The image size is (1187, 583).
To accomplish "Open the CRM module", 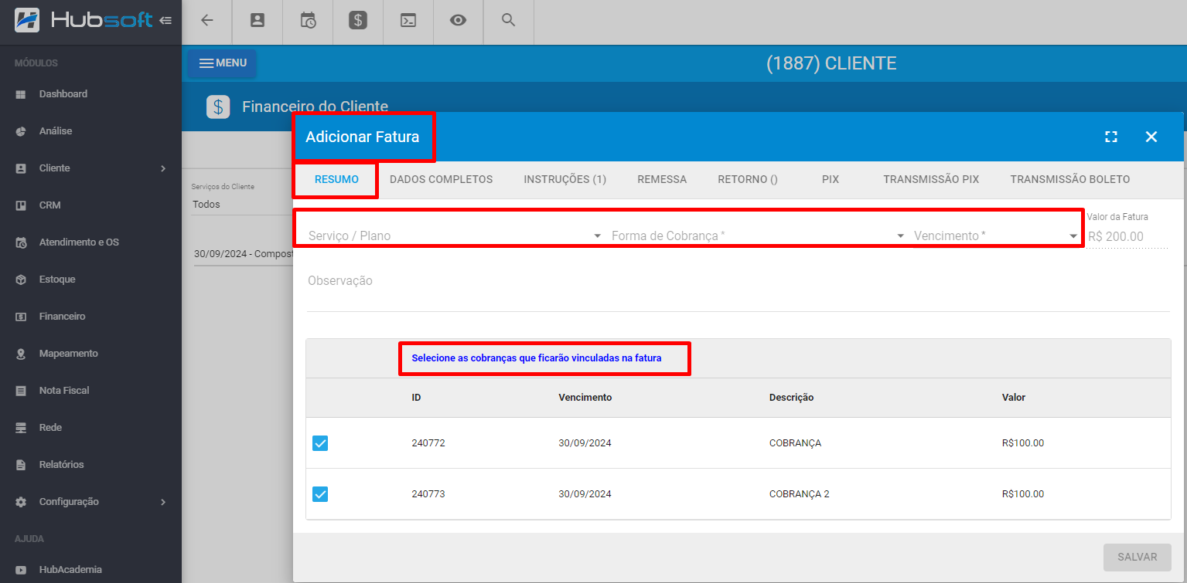I will point(90,205).
